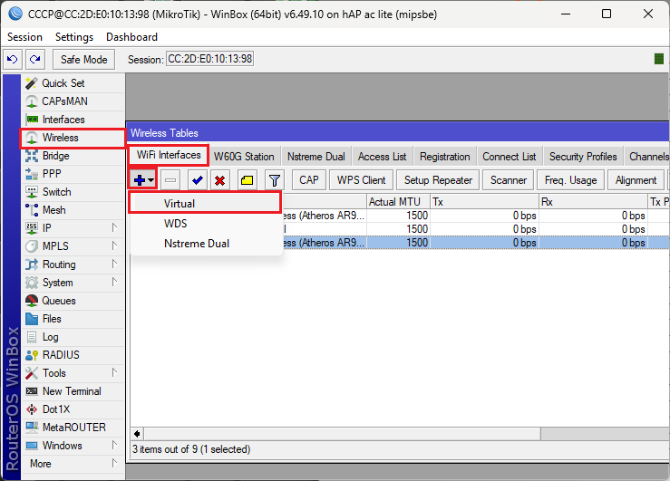Switch to the Registration tab
The width and height of the screenshot is (670, 481).
coord(445,157)
